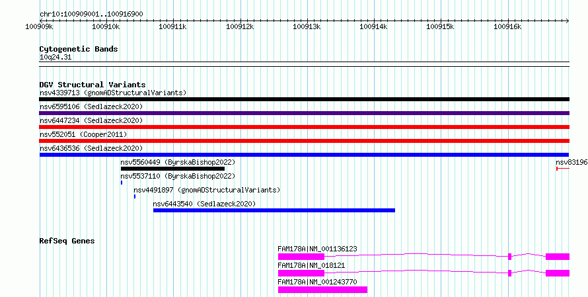Click the red nsv6447234 variant bar

(x=304, y=127)
